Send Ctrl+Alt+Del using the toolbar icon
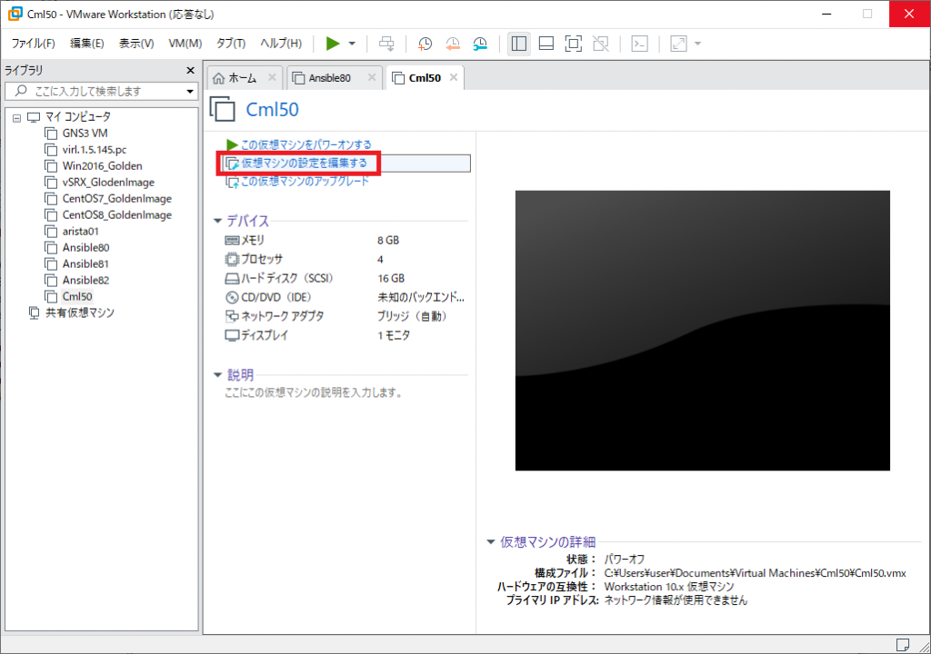Screen dimensions: 931x654 tap(386, 44)
